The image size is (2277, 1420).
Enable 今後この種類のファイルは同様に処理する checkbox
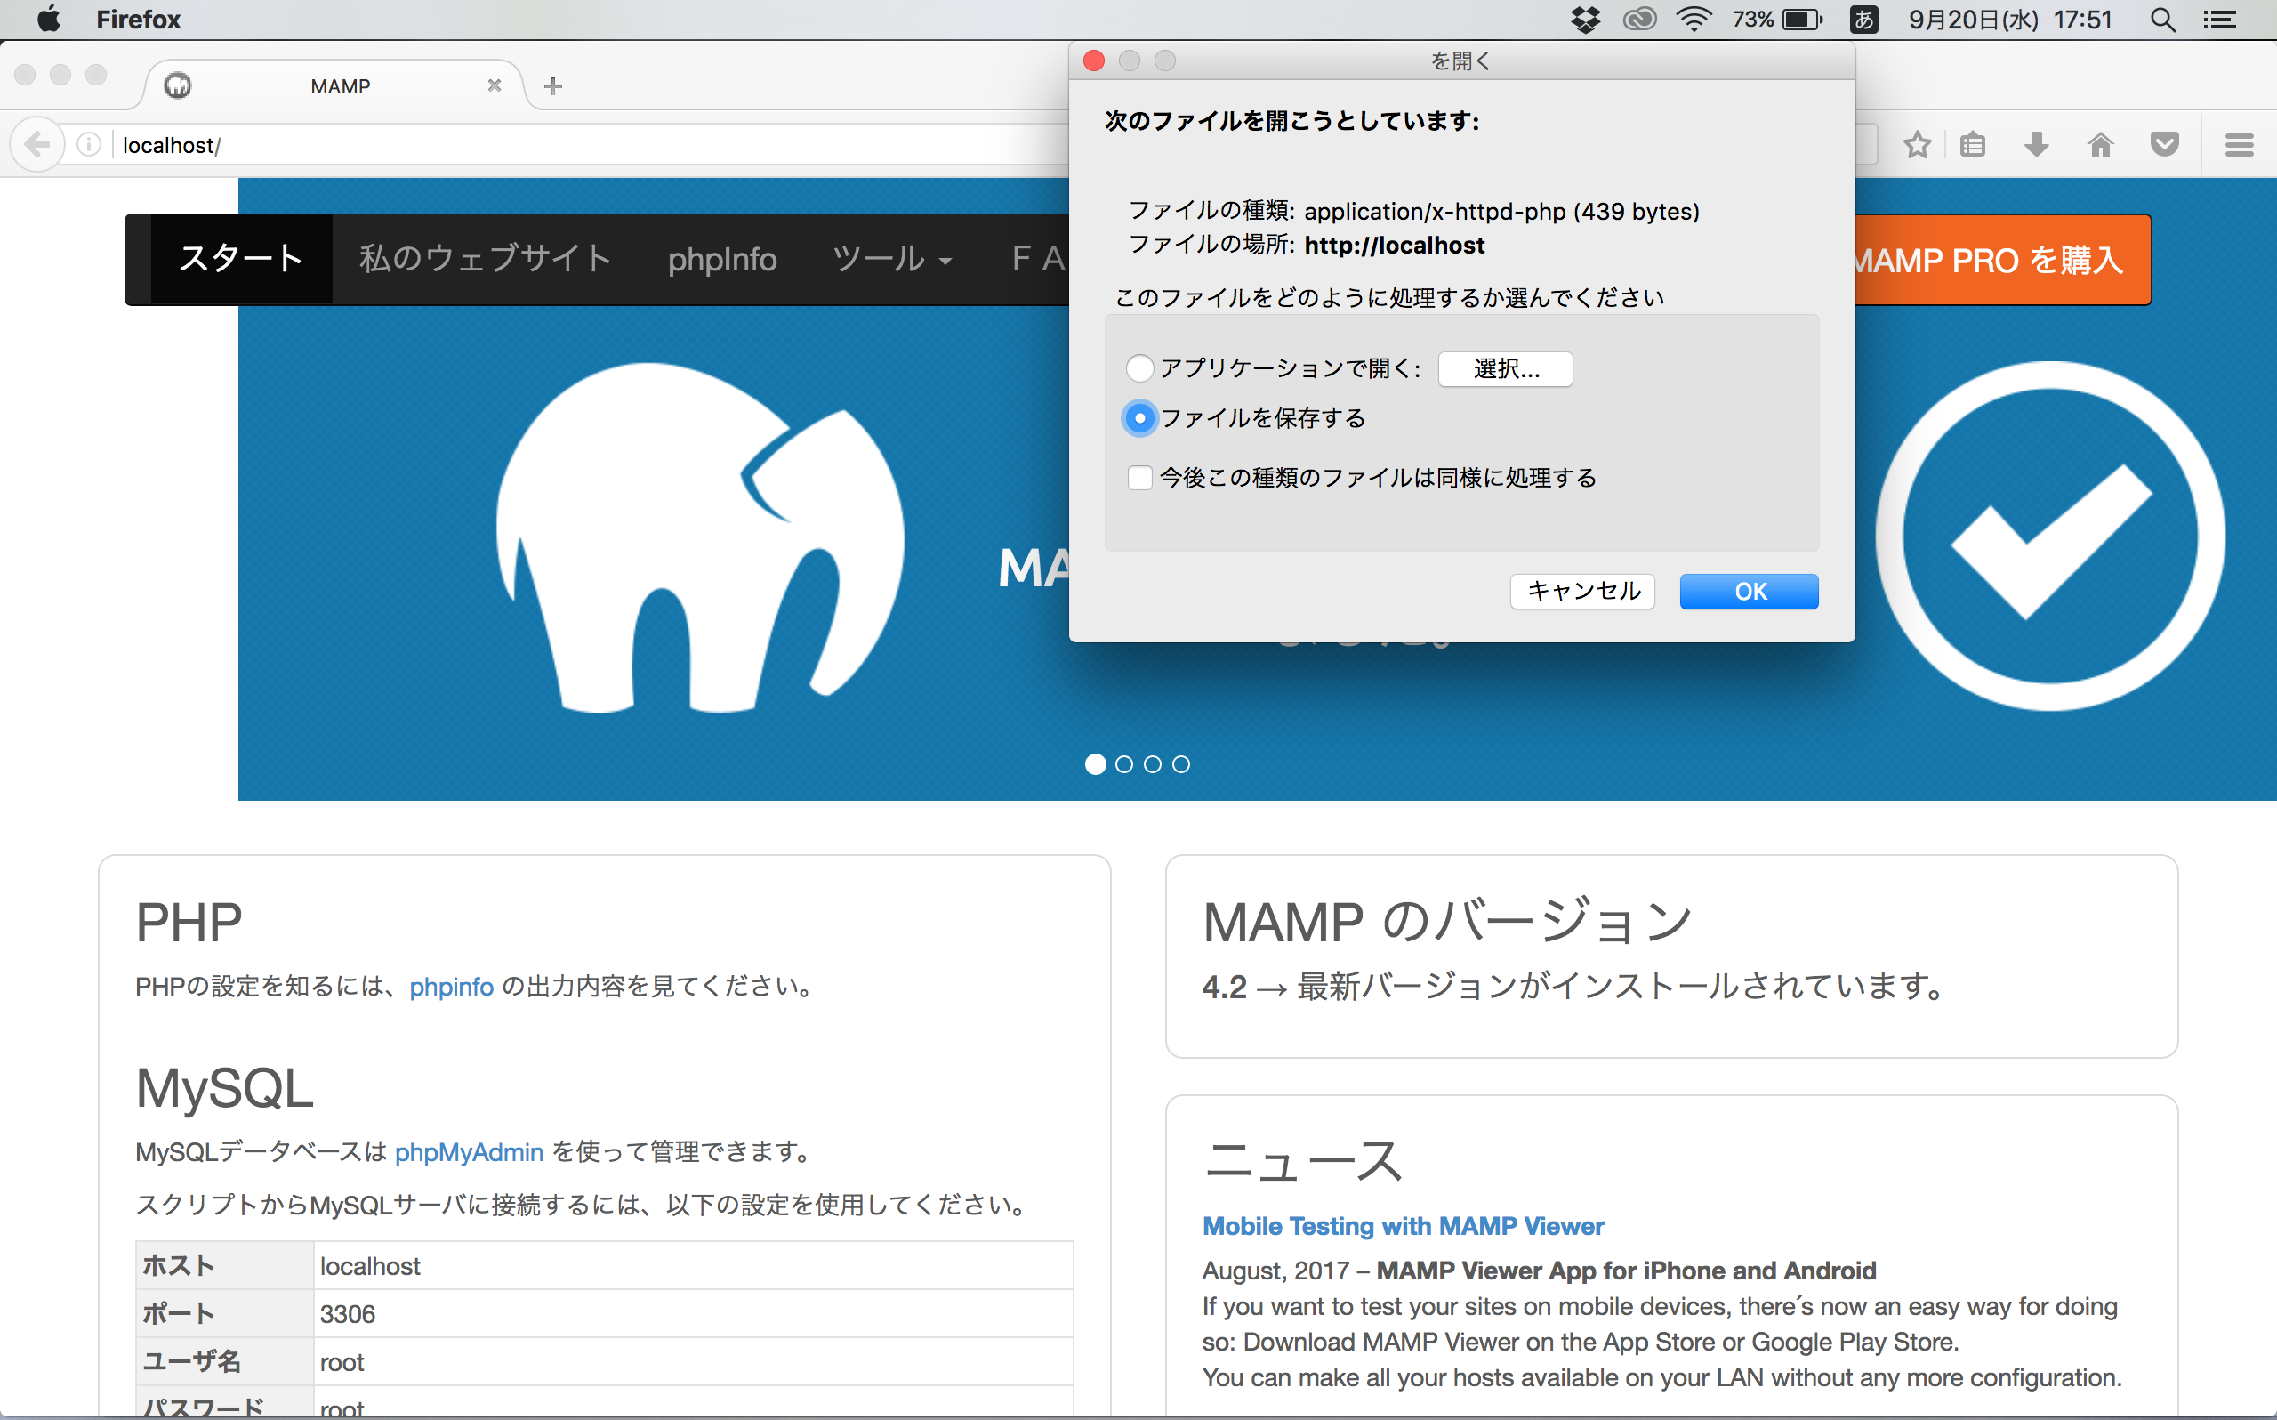(x=1139, y=478)
